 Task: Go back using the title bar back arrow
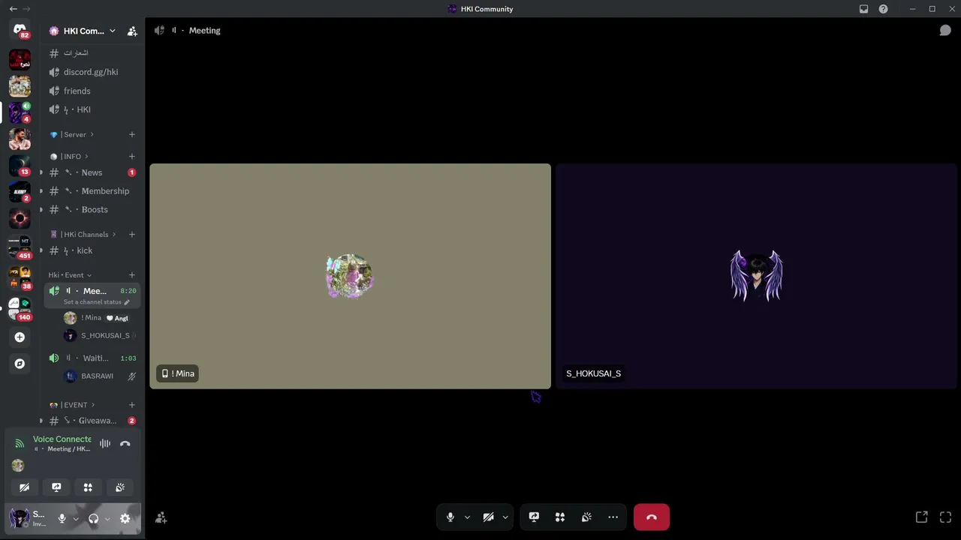point(13,9)
